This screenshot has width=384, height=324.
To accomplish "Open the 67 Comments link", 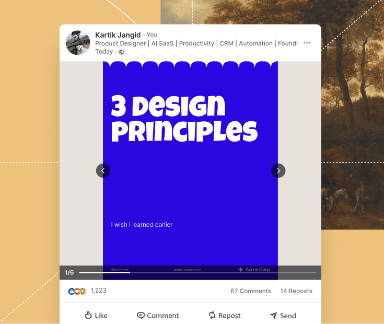I will [251, 291].
